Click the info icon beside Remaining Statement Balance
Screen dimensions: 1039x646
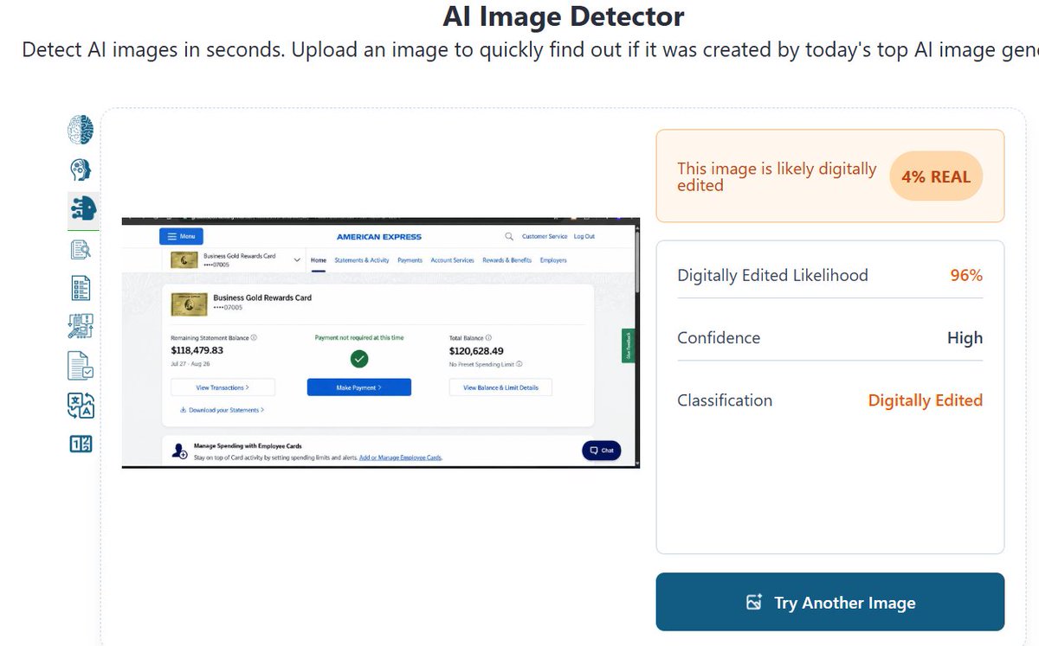(254, 338)
